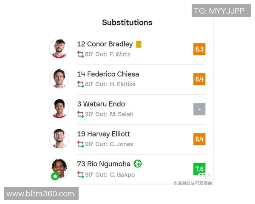
Task: Click substitution arrows icon under Rio Ngumoha
Action: [x=81, y=175]
